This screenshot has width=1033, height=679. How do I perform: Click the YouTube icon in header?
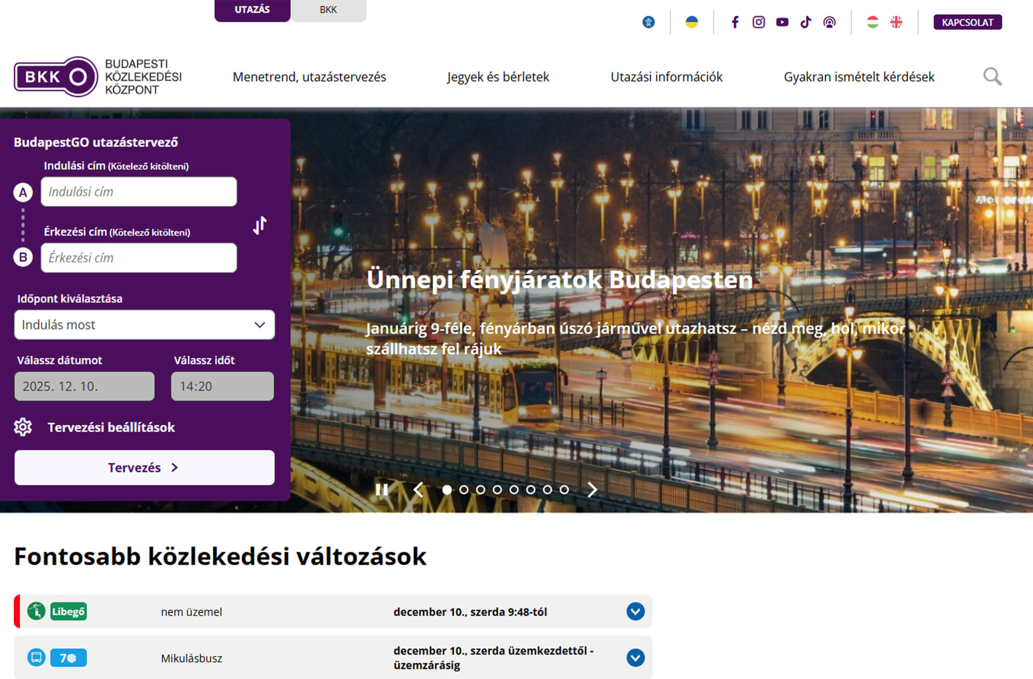pyautogui.click(x=782, y=22)
